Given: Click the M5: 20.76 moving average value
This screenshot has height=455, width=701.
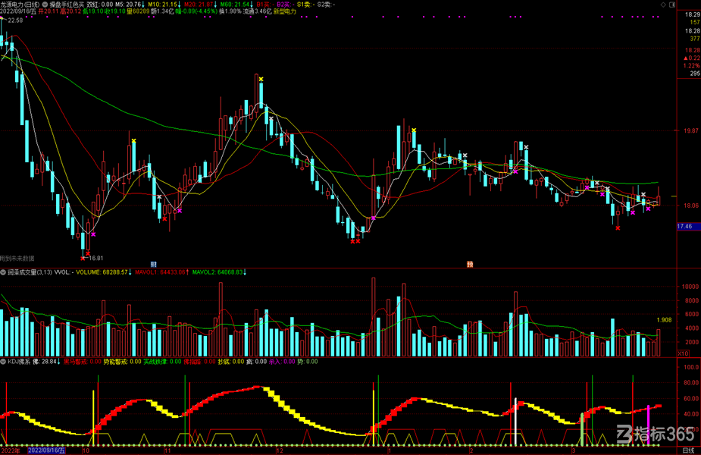Looking at the screenshot, I should (130, 5).
